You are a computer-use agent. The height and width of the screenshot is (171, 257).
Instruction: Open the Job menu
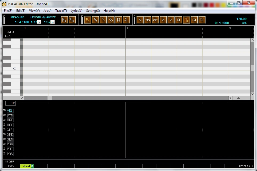point(47,11)
